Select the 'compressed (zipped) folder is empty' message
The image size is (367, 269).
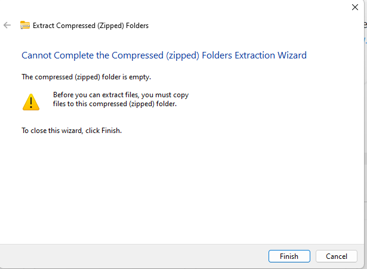(x=86, y=77)
